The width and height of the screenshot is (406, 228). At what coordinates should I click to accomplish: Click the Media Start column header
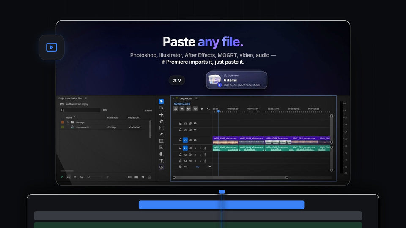133,117
